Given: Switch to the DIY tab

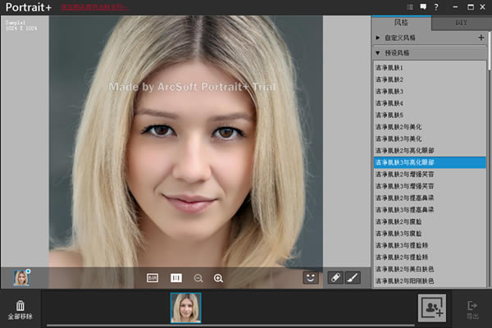Looking at the screenshot, I should (x=461, y=23).
